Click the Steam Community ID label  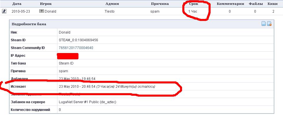click(x=28, y=48)
